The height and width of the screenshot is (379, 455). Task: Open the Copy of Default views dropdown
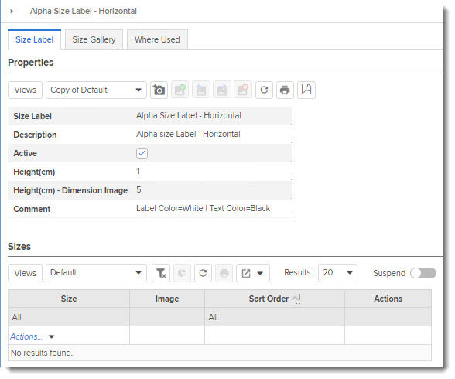click(x=96, y=90)
